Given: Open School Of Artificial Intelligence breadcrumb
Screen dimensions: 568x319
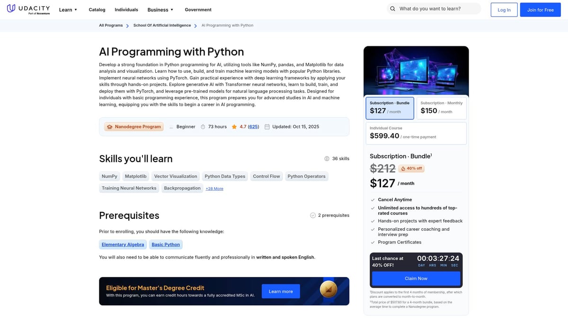Looking at the screenshot, I should (162, 26).
